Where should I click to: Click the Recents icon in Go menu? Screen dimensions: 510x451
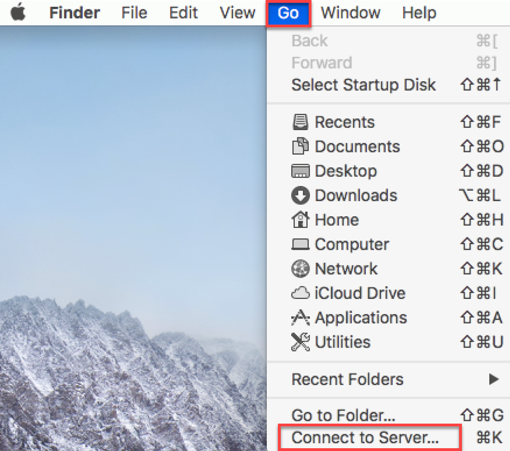(300, 122)
